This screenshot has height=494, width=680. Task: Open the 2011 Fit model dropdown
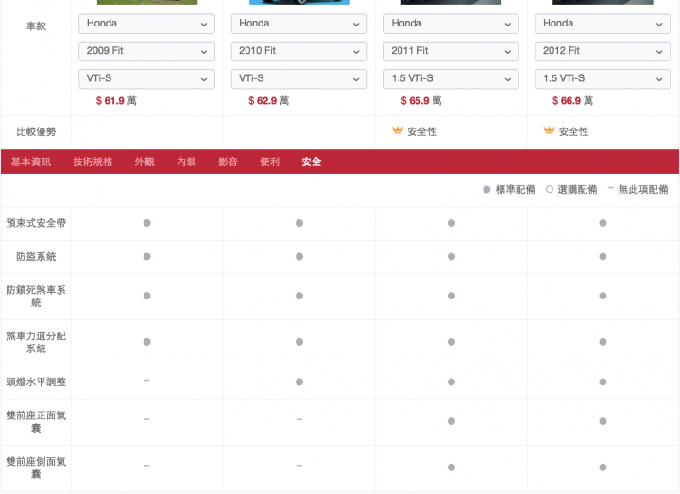coord(451,51)
